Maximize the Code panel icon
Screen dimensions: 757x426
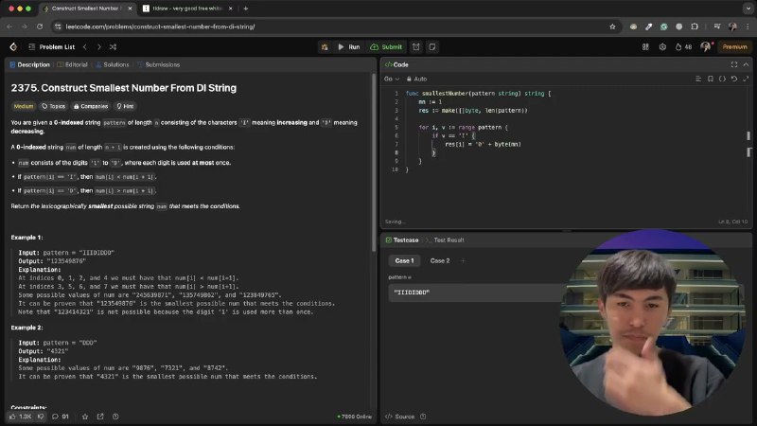tap(734, 64)
